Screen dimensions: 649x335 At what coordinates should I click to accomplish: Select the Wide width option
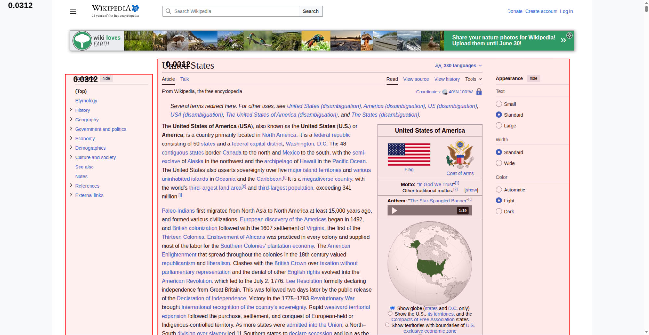click(499, 163)
